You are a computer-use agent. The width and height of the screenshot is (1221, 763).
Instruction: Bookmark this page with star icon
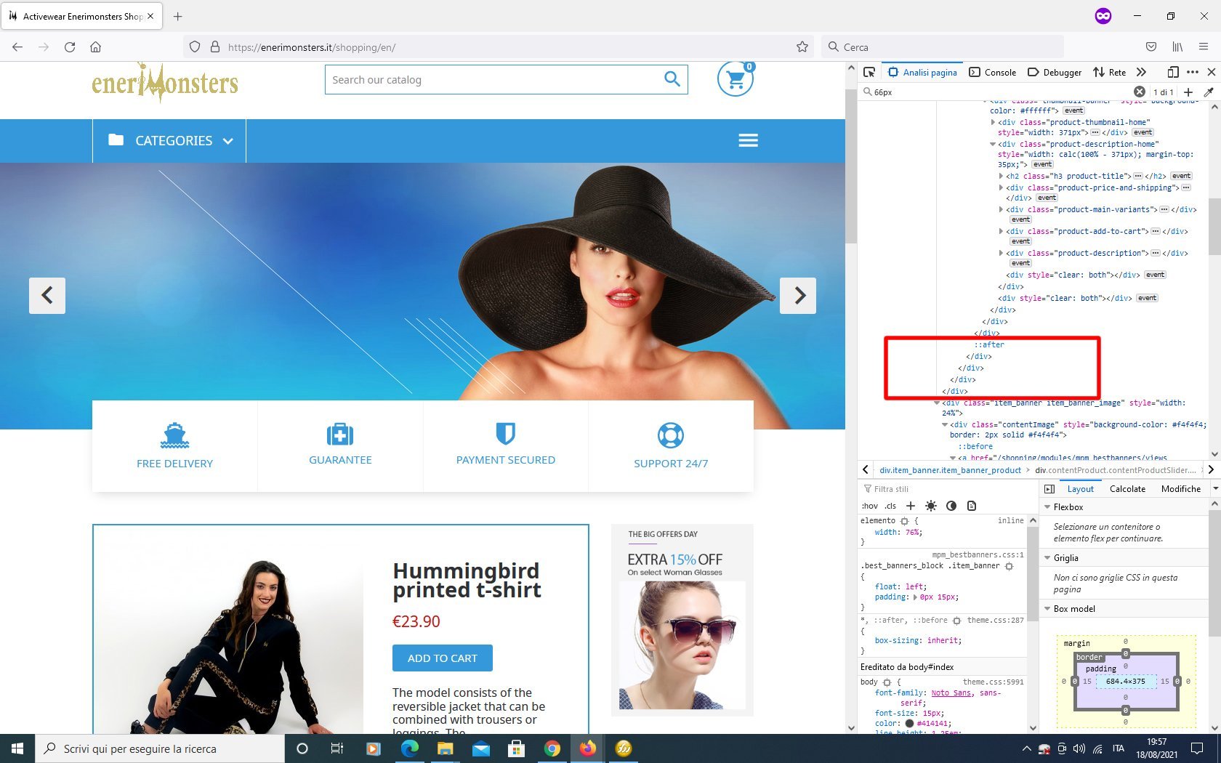pyautogui.click(x=802, y=47)
